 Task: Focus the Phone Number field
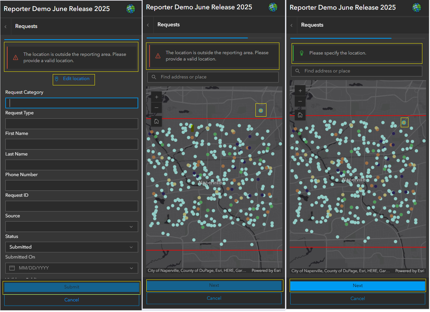72,185
